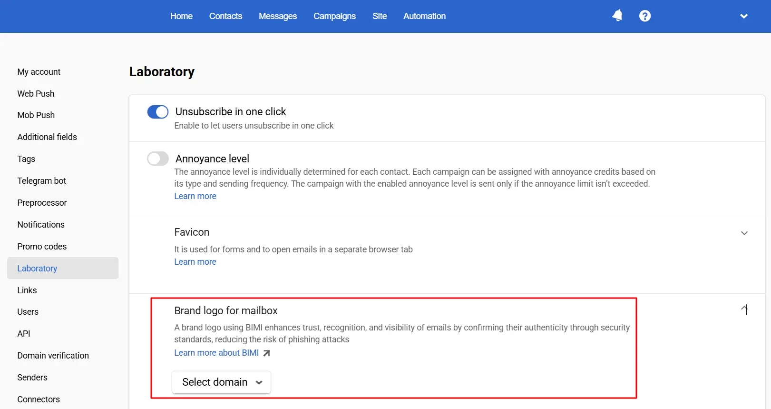Click the help question mark icon
771x409 pixels.
pos(644,16)
